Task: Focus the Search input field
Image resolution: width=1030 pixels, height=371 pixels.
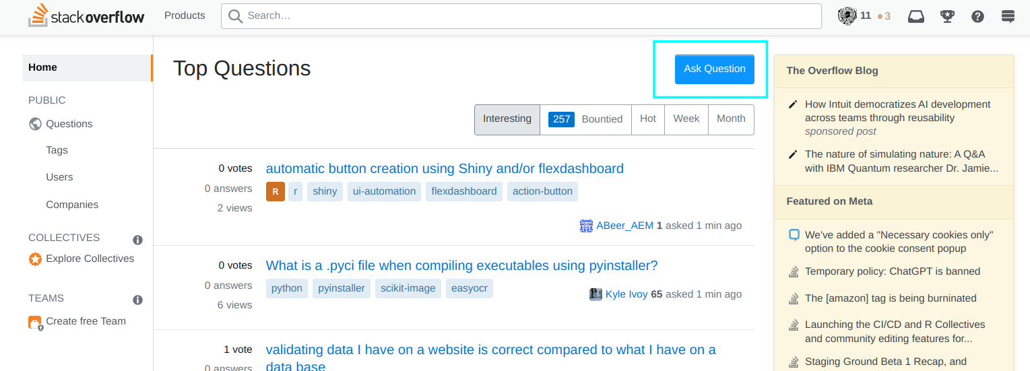Action: [521, 16]
